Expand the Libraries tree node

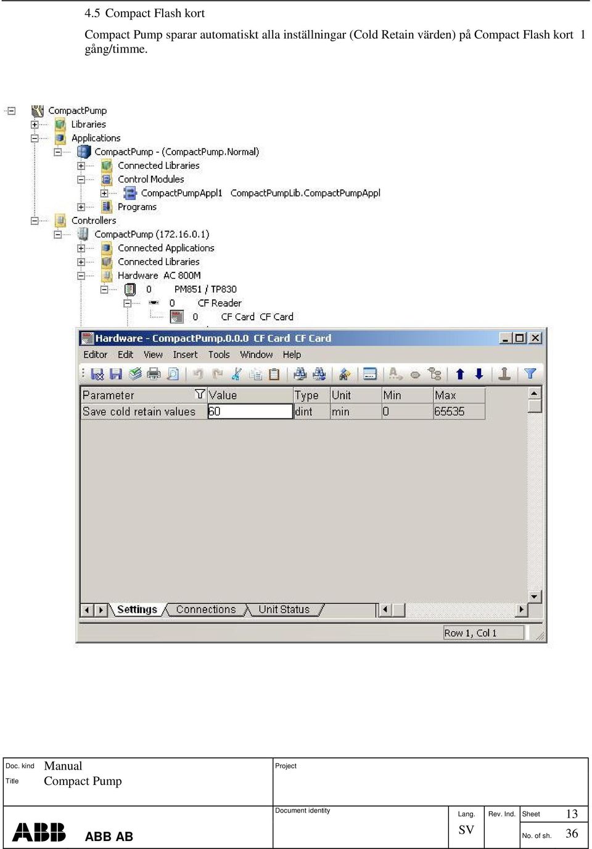pos(35,124)
